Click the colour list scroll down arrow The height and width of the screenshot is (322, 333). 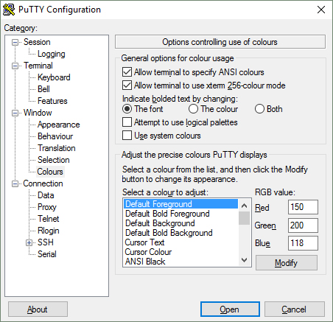pos(245,260)
